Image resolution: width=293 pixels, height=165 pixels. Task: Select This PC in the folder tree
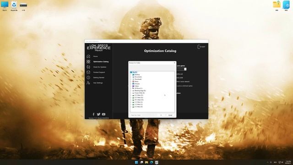134,72
